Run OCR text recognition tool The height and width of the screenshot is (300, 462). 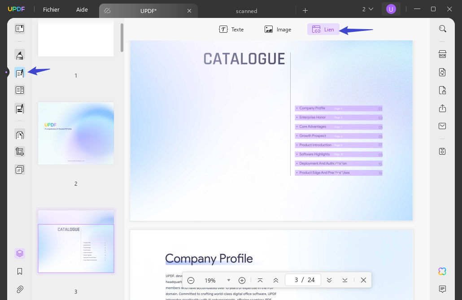[443, 54]
